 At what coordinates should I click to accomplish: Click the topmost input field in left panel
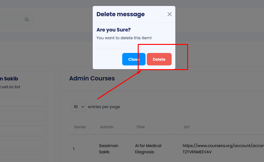(x=23, y=101)
